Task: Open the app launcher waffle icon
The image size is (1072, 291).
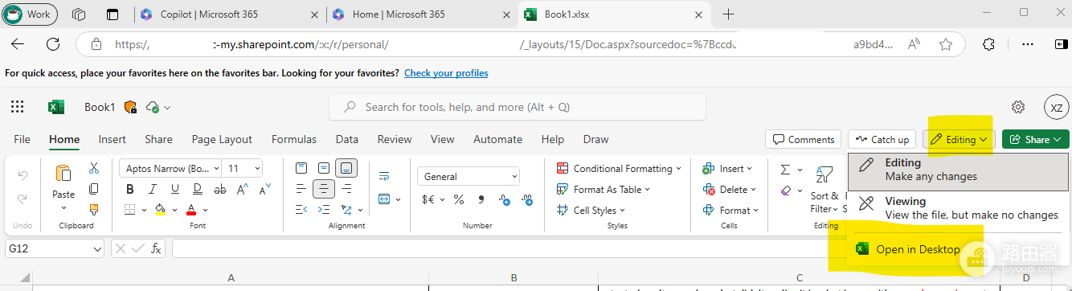Action: [18, 107]
